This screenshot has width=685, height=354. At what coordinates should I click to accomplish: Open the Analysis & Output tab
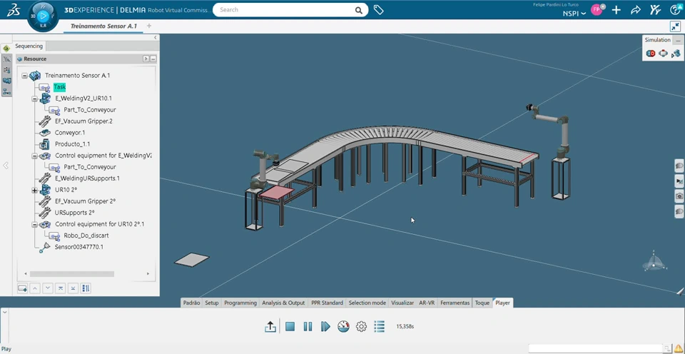[283, 303]
